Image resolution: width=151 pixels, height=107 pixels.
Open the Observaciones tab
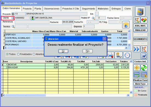coord(52,9)
